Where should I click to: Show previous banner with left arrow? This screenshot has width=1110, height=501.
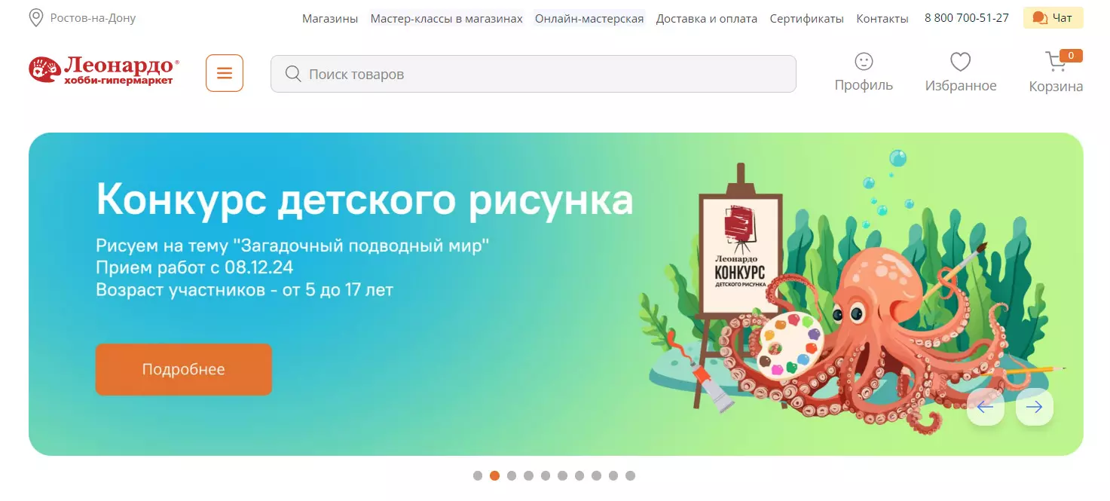pyautogui.click(x=986, y=407)
